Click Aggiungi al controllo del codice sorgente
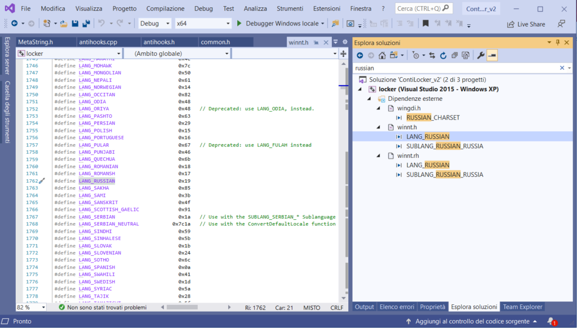This screenshot has height=328, width=577. [471, 321]
